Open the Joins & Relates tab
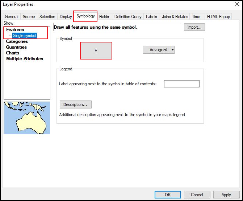This screenshot has width=243, height=201. coord(175,17)
